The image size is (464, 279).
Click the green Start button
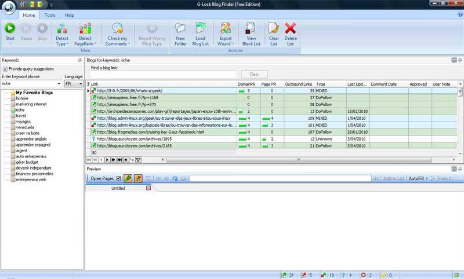point(10,29)
